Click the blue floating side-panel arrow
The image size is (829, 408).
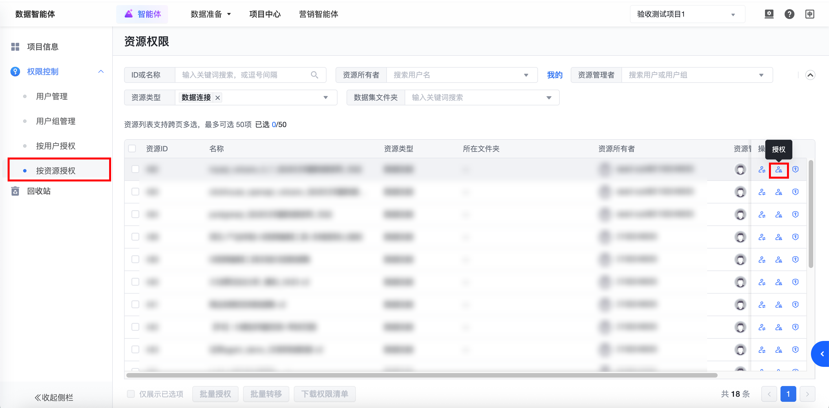[822, 354]
